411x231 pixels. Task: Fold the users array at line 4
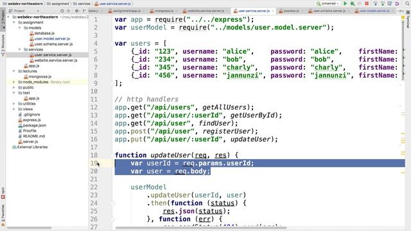(112, 44)
